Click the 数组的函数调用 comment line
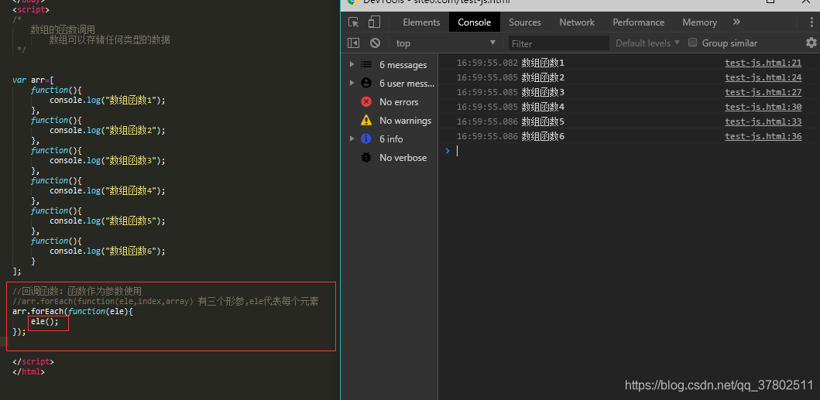 [63, 30]
